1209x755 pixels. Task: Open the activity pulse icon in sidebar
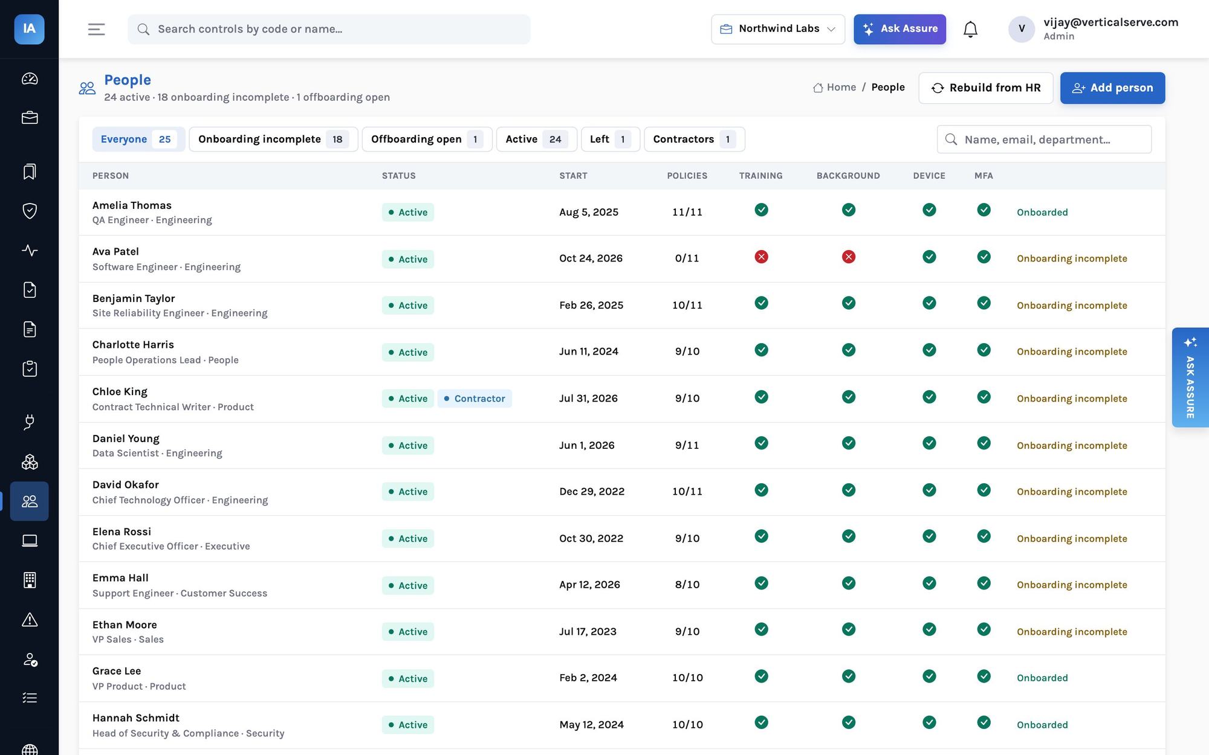30,250
